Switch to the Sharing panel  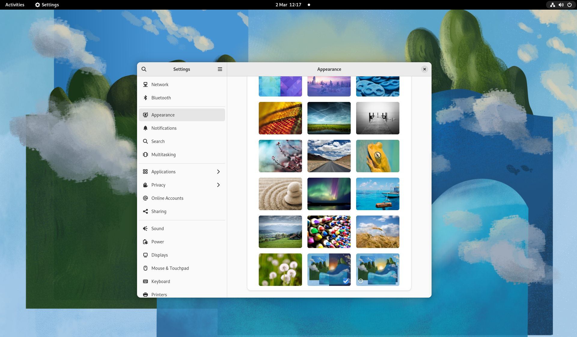coord(182,211)
